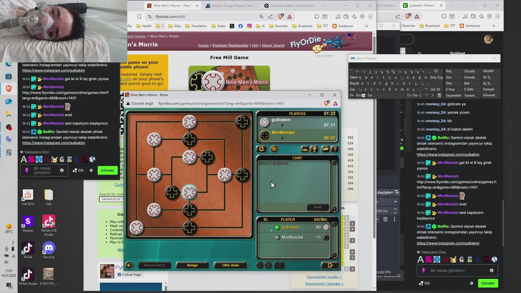Viewport: 521px width, 293px height.
Task: Click the Return match button
Action: [154, 265]
